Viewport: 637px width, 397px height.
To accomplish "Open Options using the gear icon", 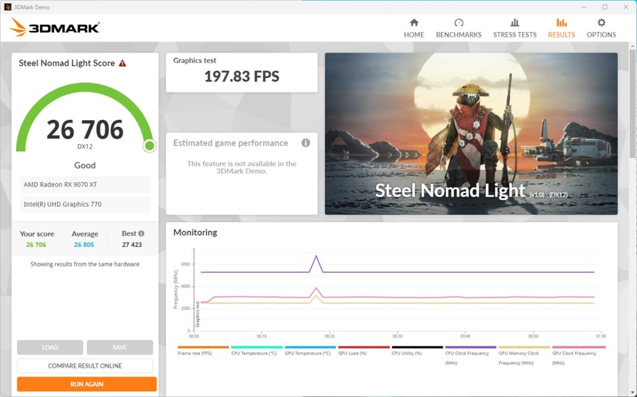I will click(601, 23).
